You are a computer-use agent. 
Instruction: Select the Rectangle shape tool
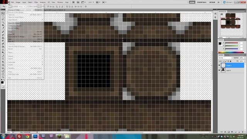[3, 65]
